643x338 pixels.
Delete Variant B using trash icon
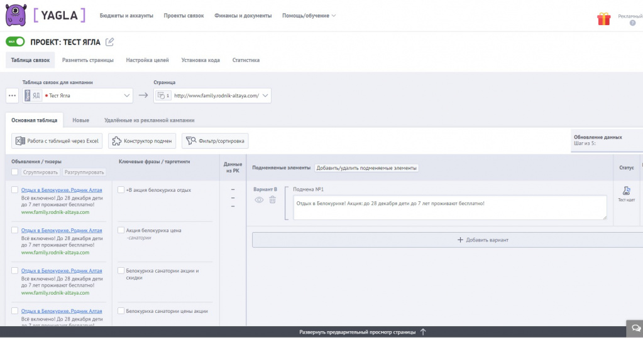coord(272,200)
